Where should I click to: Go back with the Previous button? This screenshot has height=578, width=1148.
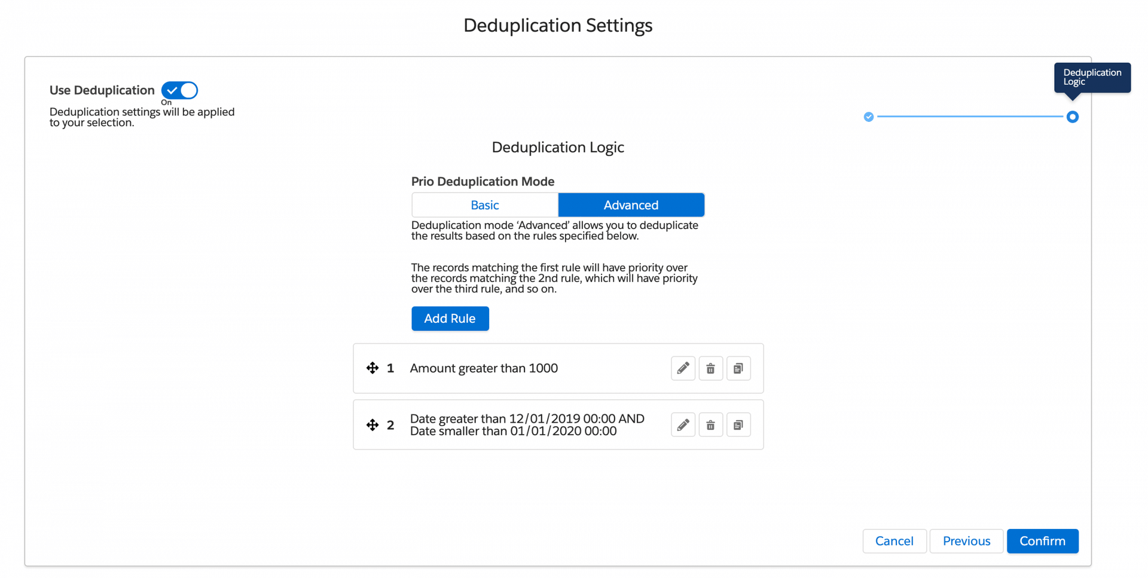(x=966, y=541)
